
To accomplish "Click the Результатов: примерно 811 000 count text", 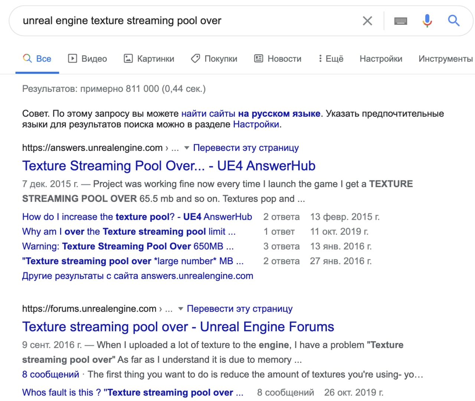I will [x=114, y=89].
